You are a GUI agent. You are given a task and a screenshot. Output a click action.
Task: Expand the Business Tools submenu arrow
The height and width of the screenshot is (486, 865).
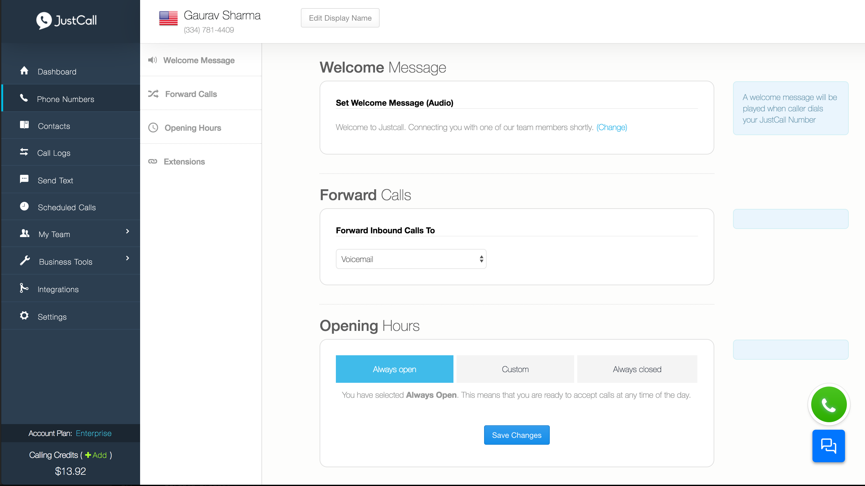pos(127,258)
